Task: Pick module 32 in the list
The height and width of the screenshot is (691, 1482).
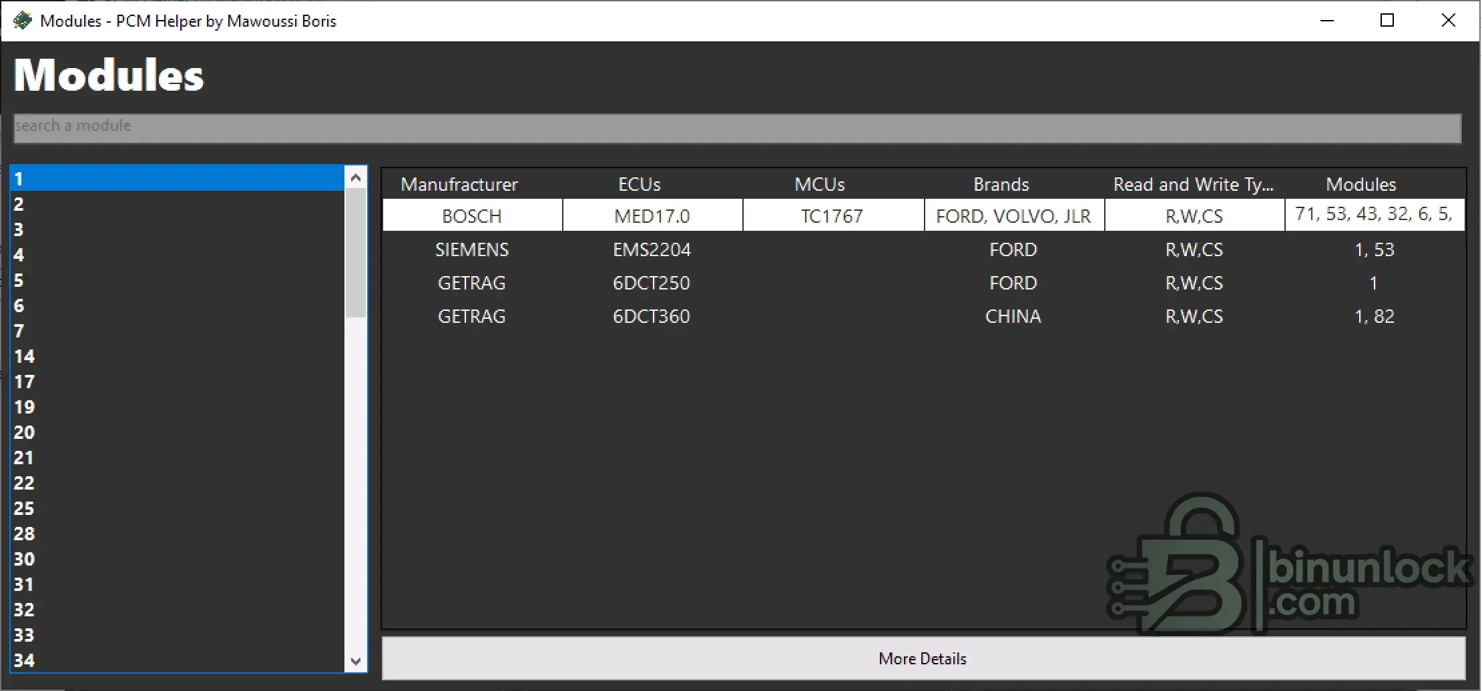Action: 178,610
